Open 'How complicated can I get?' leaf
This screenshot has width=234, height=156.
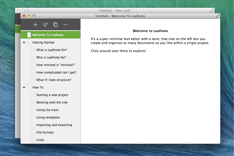coord(50,72)
